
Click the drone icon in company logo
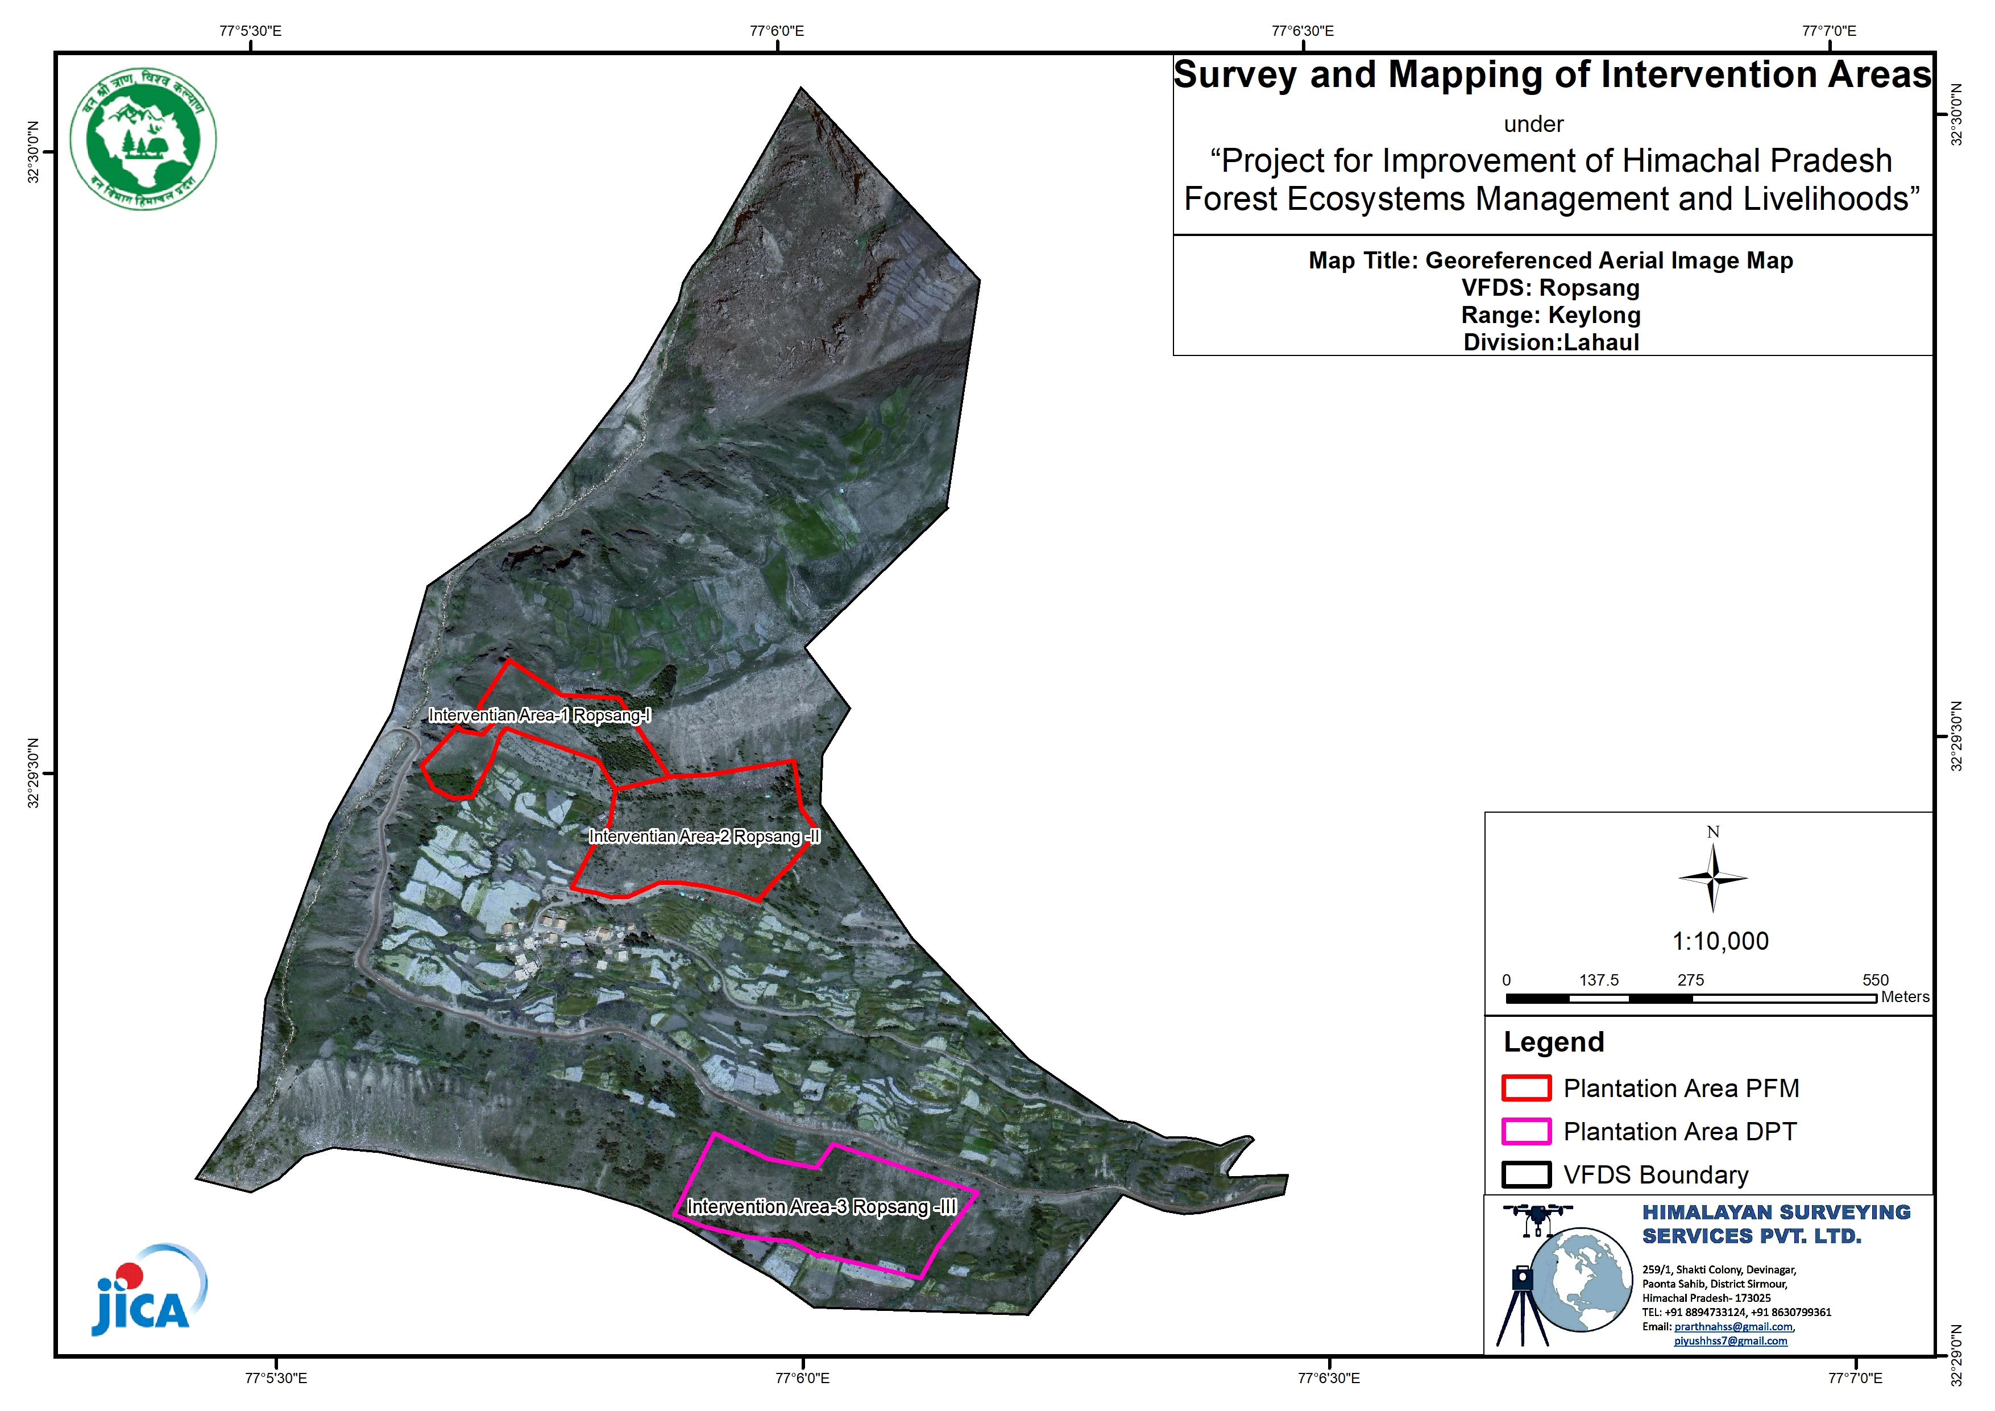[1537, 1220]
